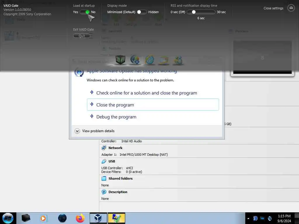Click 'Intel PRO/1000 MT Desktop (NAT)' text

pyautogui.click(x=144, y=155)
